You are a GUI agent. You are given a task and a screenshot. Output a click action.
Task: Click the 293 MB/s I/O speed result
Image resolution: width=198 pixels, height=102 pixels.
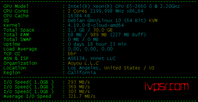click(79, 82)
